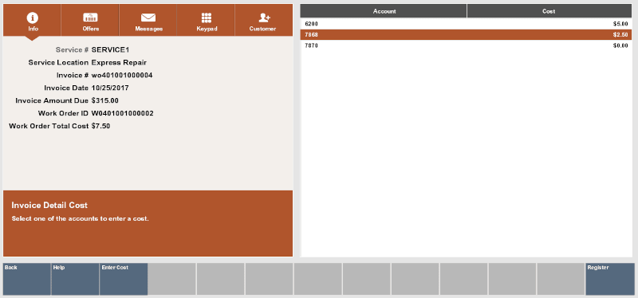This screenshot has height=298, width=638.
Task: Click the Enter Cost button
Action: (124, 279)
